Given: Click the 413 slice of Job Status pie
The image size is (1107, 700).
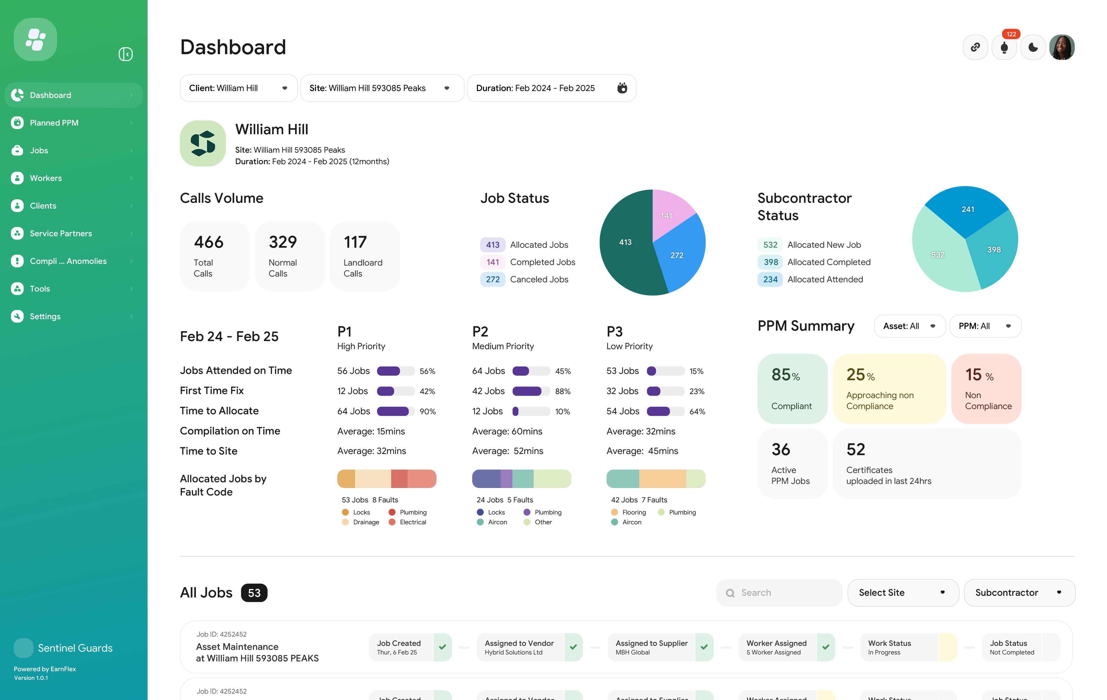Looking at the screenshot, I should pos(625,242).
